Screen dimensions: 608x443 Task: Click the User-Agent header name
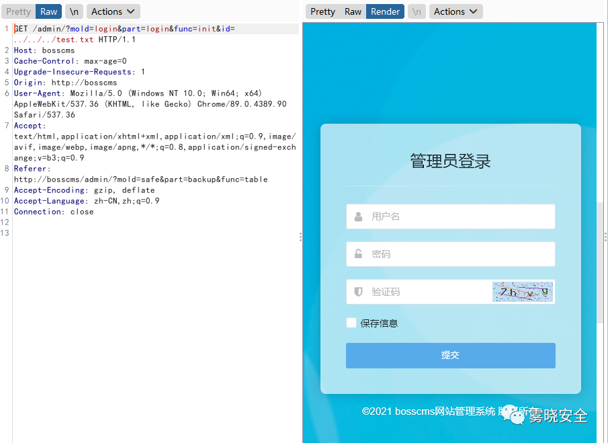click(x=37, y=93)
